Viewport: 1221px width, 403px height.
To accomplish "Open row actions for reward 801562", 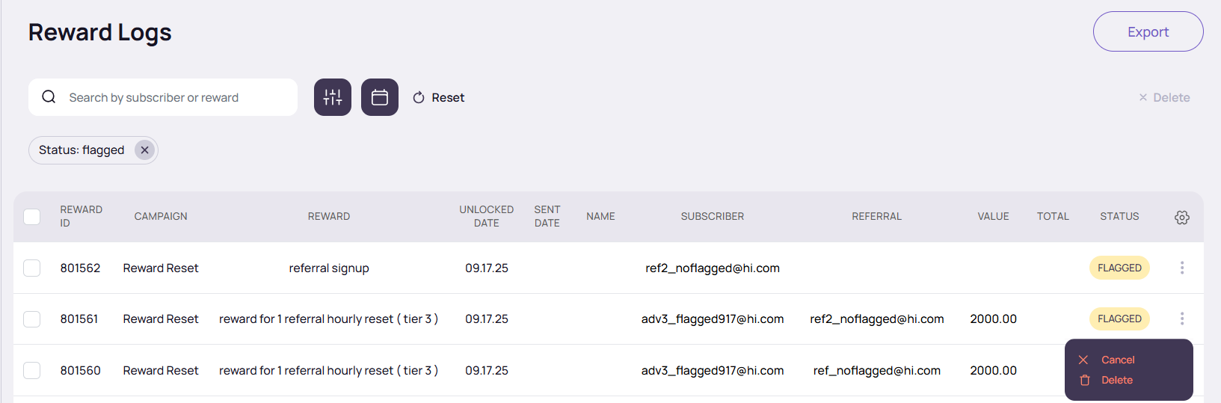I will click(1181, 268).
